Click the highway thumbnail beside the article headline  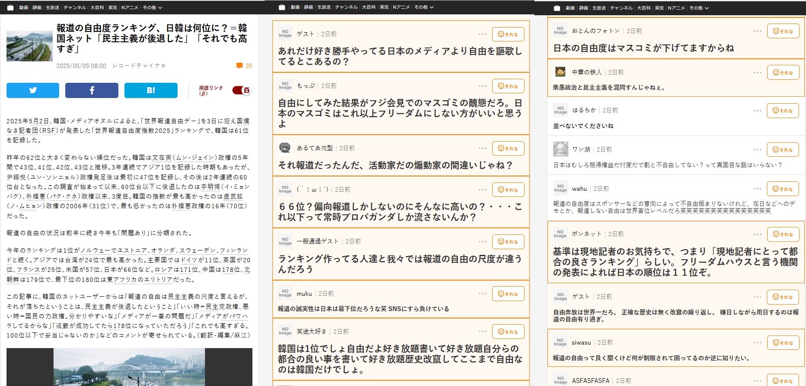coord(29,46)
